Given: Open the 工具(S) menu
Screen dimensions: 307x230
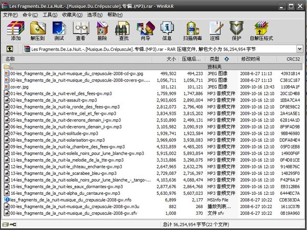Looking at the screenshot, I should 50,15.
